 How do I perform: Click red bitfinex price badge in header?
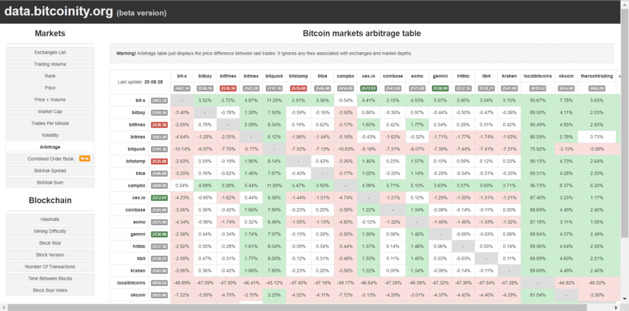[228, 88]
